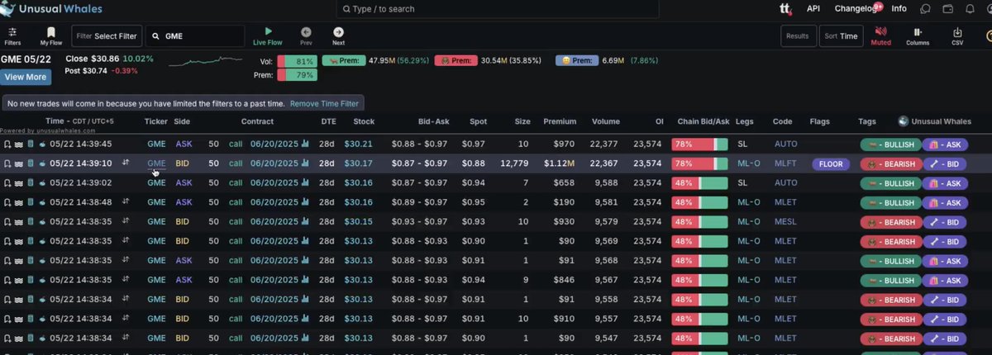992x355 pixels.
Task: Go to Prev page arrow
Action: point(307,31)
